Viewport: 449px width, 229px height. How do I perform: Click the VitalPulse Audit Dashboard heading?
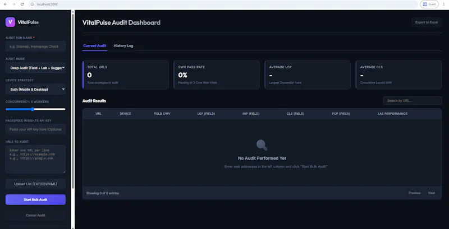tap(121, 22)
